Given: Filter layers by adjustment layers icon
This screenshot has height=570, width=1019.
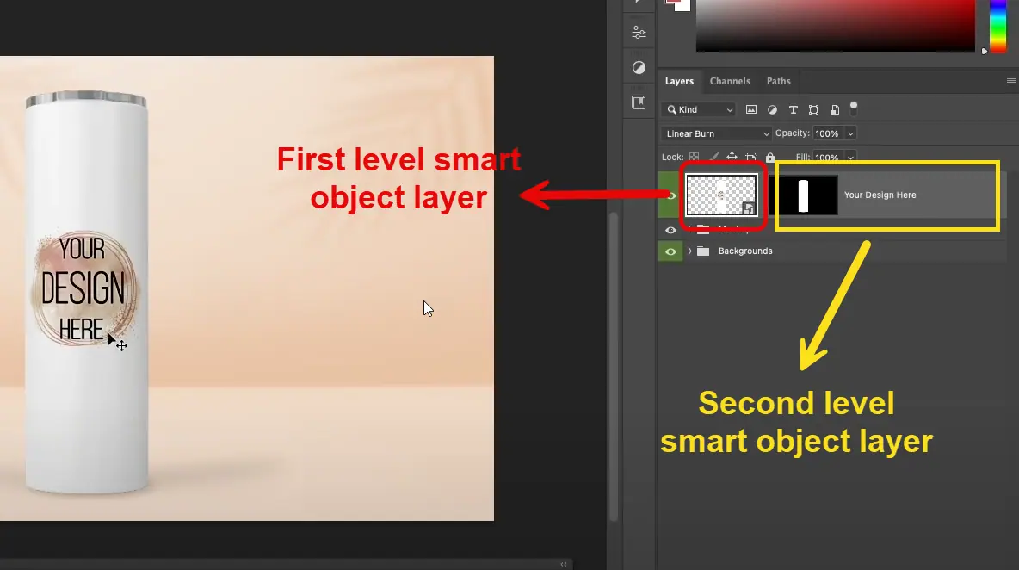Looking at the screenshot, I should coord(772,110).
